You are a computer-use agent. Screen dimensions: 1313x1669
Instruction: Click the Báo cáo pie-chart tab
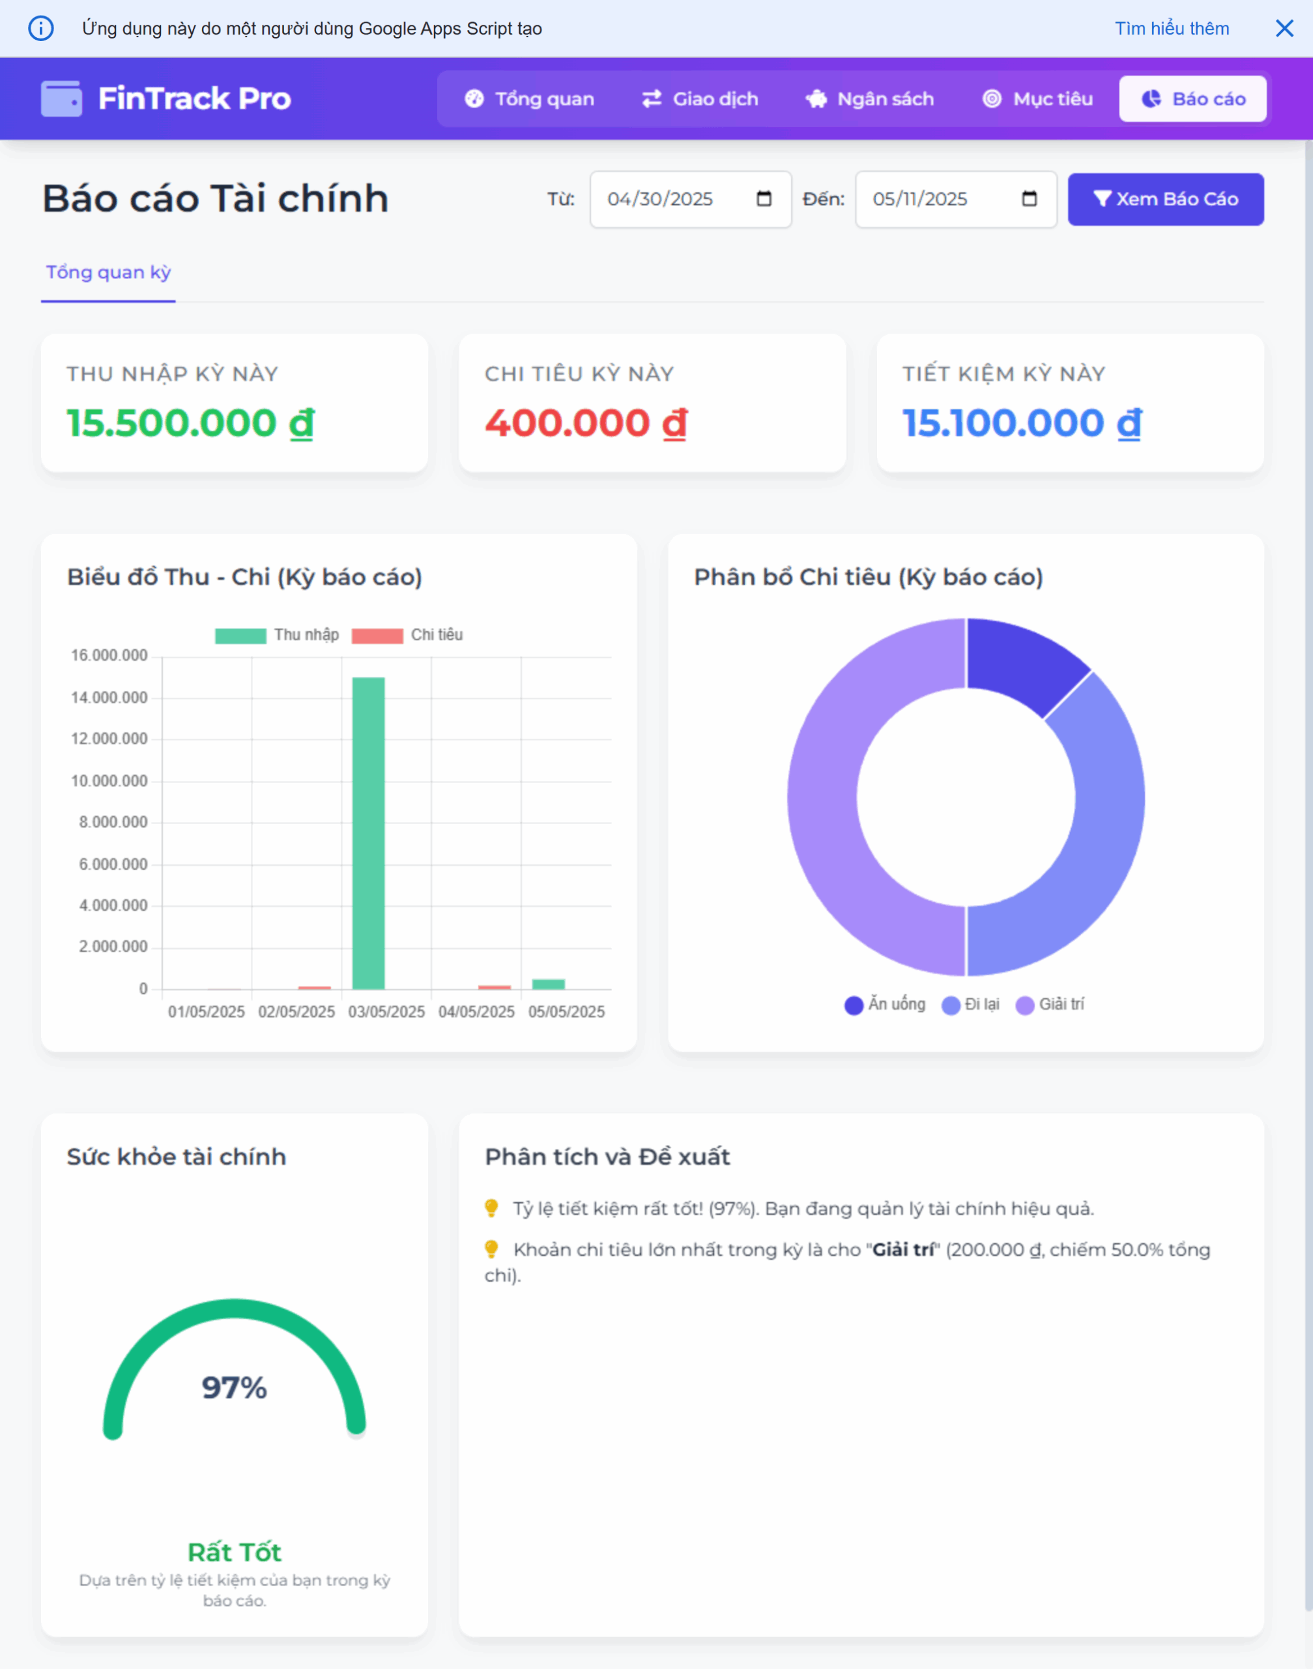(1192, 98)
